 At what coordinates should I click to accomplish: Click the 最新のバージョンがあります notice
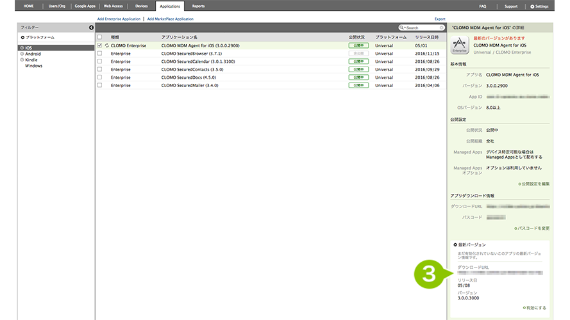click(499, 38)
